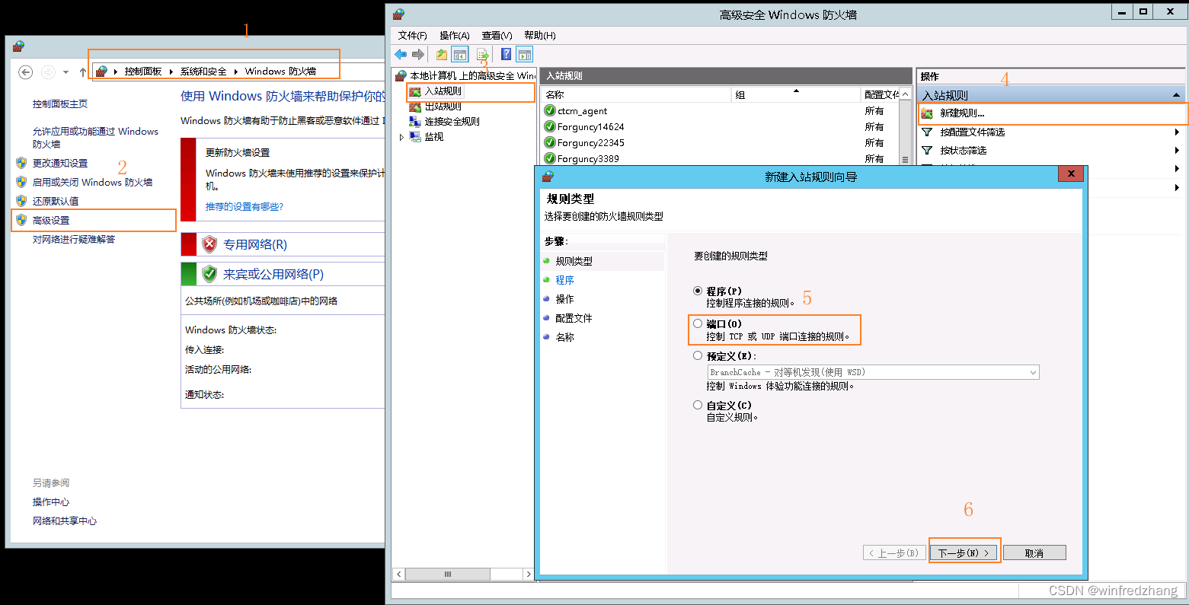Click the 对网络进行疑难解答 link

pyautogui.click(x=74, y=239)
